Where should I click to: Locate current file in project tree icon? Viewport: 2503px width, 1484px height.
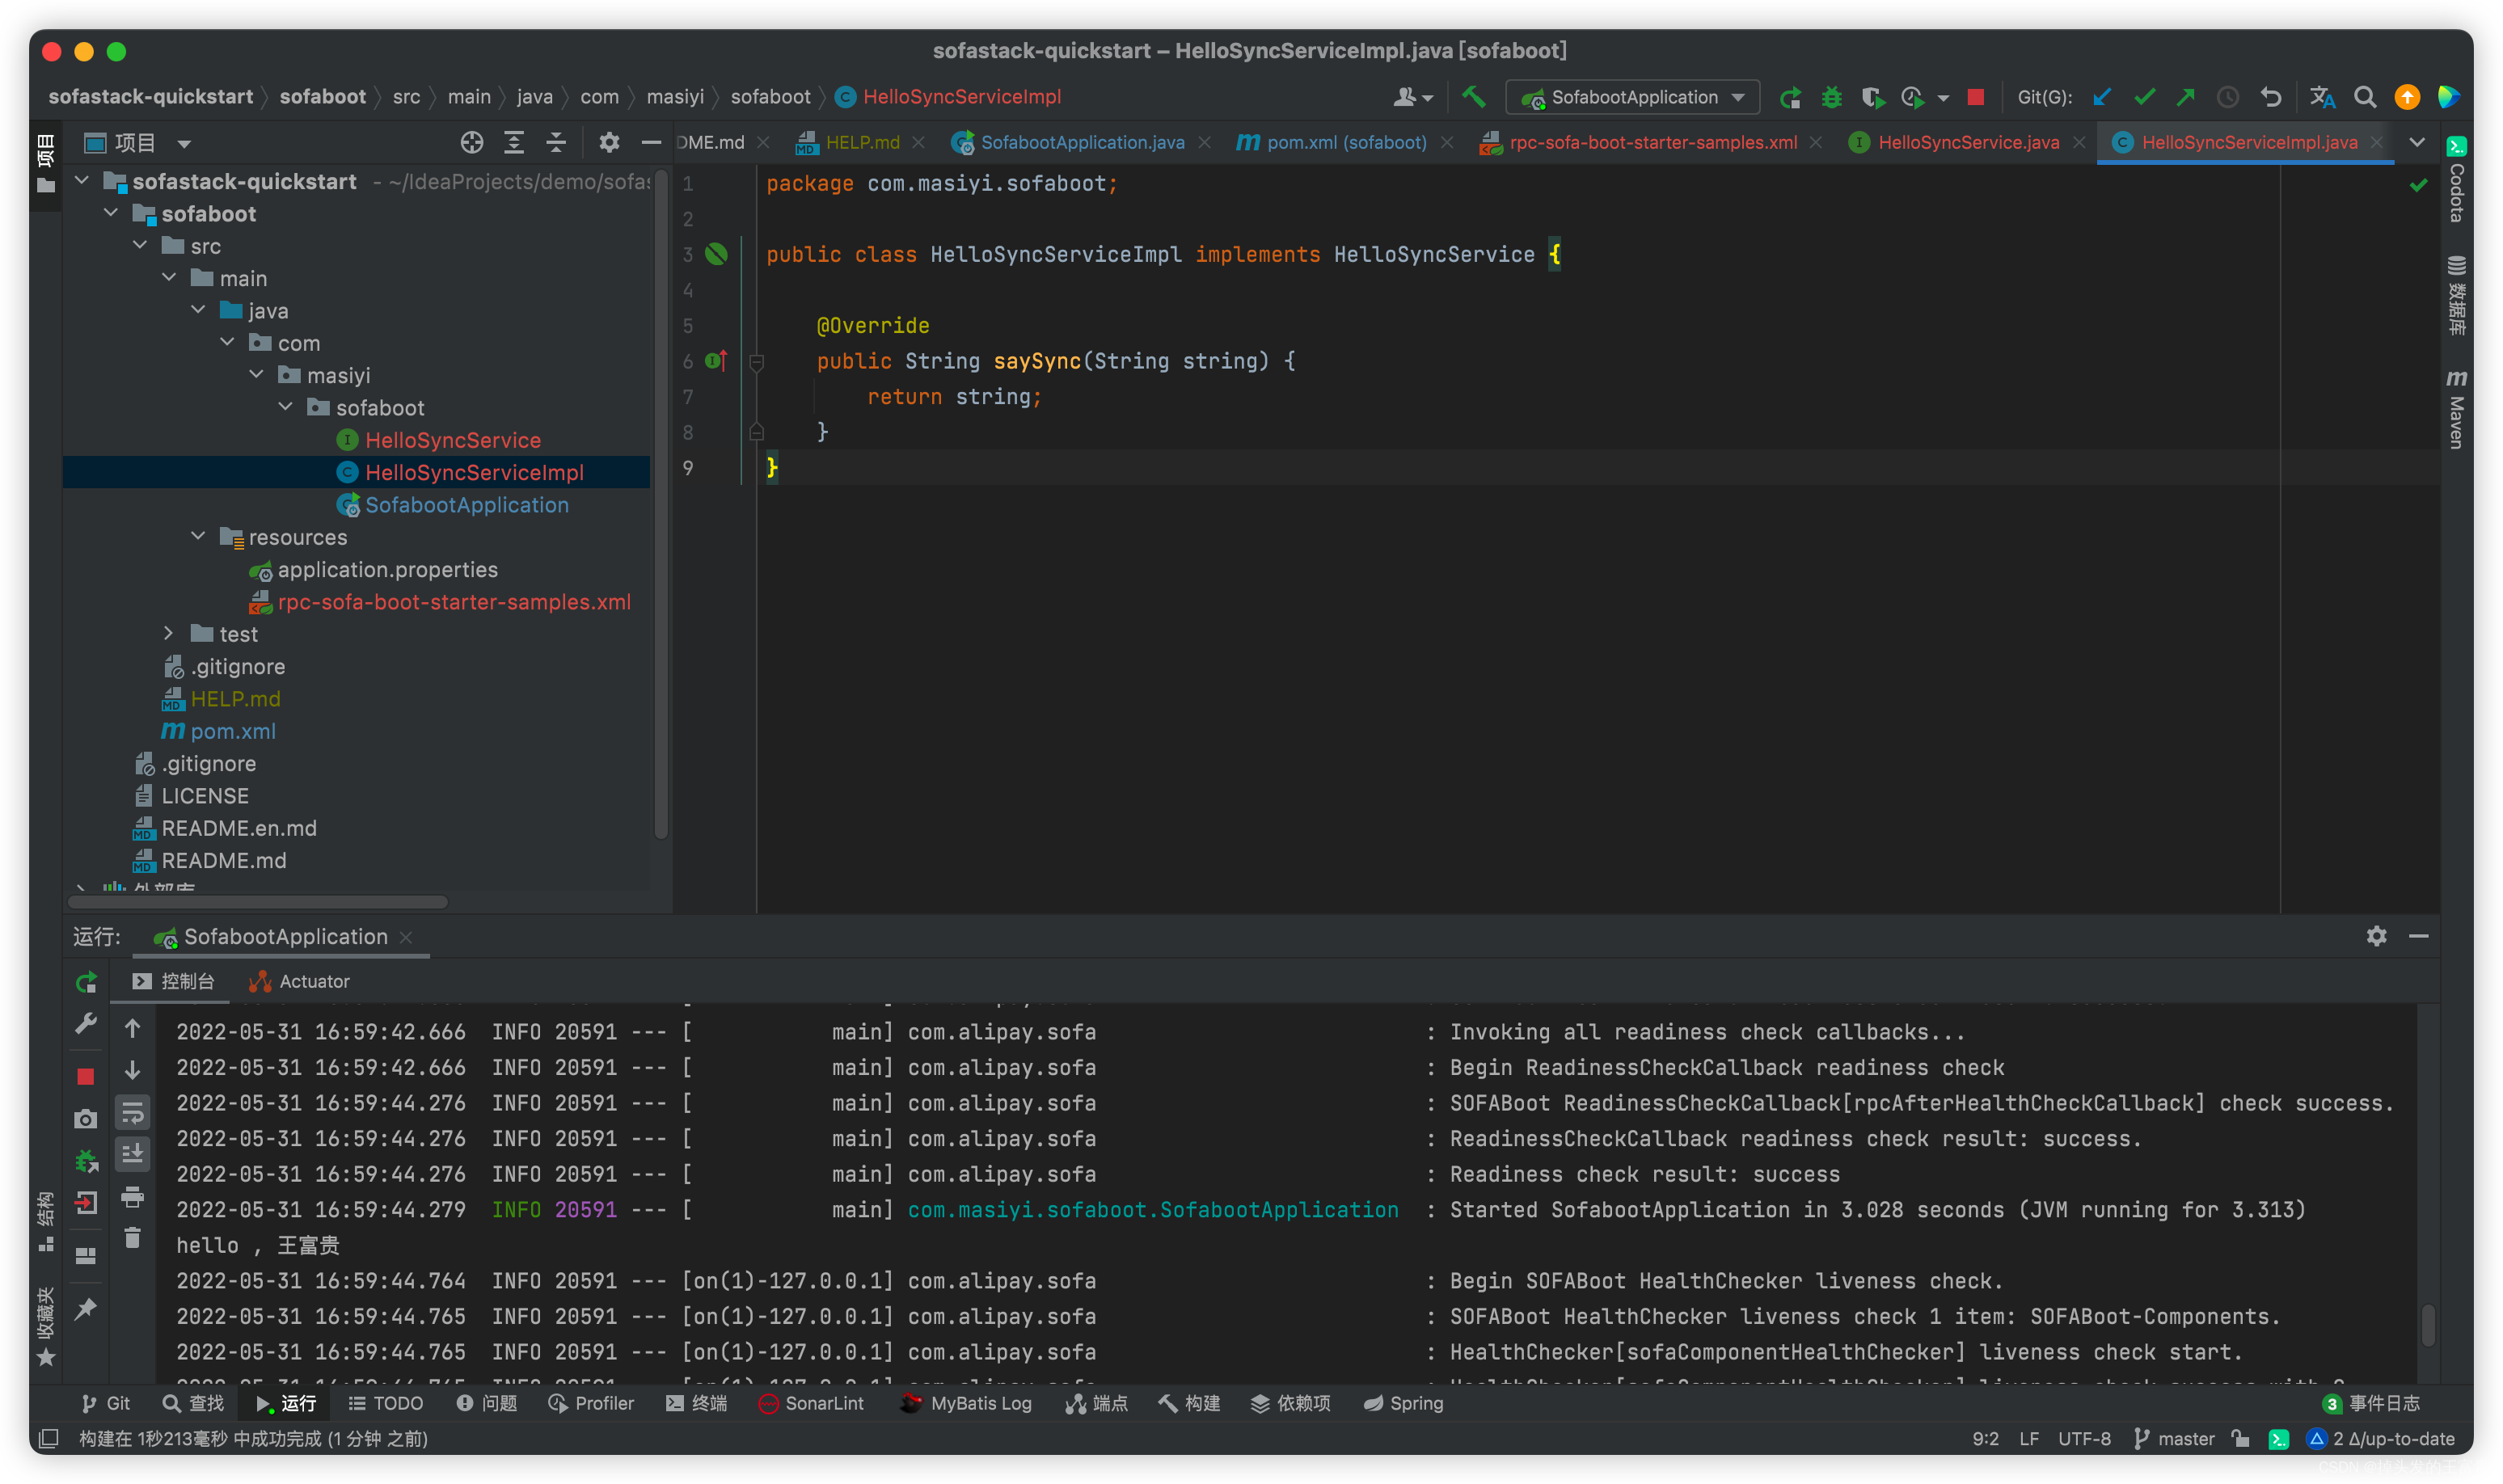click(x=472, y=143)
